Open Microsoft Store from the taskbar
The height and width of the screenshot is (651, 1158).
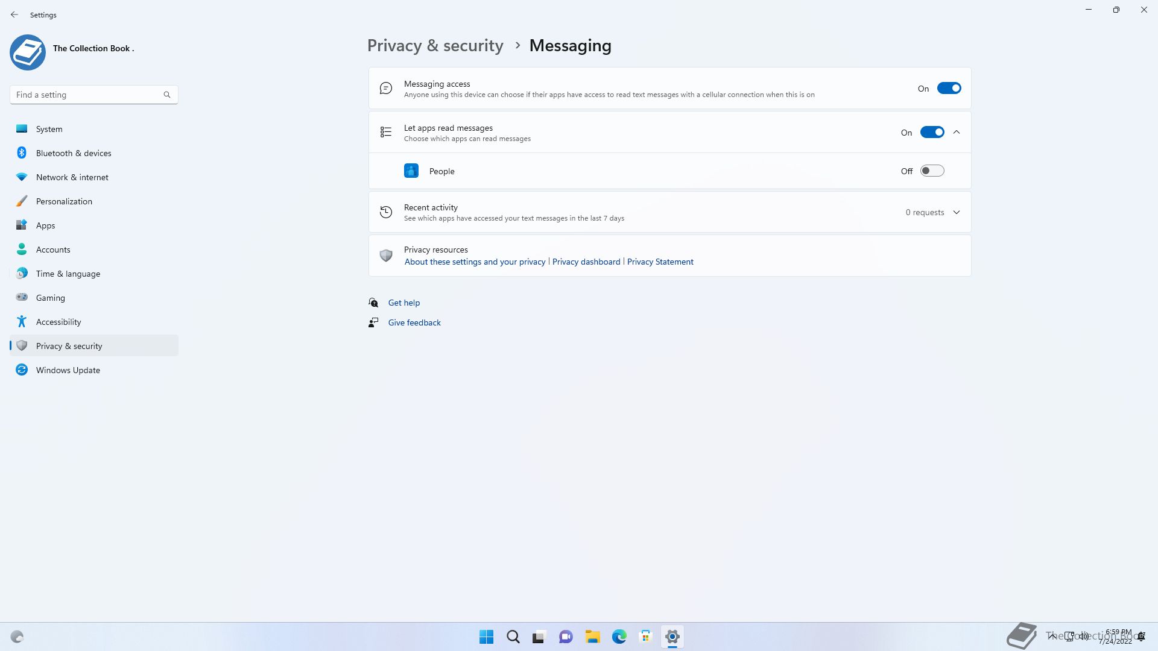tap(645, 637)
